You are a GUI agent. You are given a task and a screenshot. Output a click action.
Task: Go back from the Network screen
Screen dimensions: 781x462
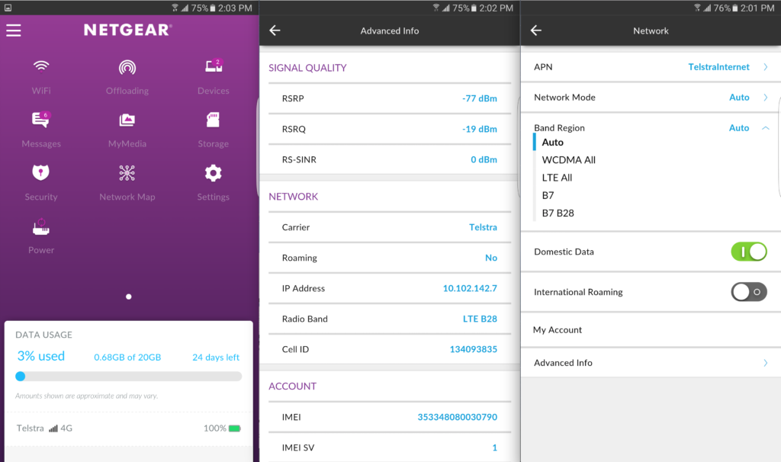536,30
